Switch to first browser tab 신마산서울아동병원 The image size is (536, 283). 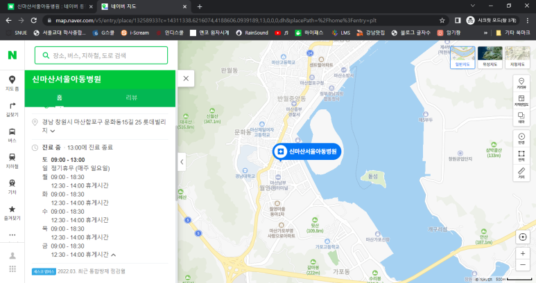pyautogui.click(x=51, y=6)
